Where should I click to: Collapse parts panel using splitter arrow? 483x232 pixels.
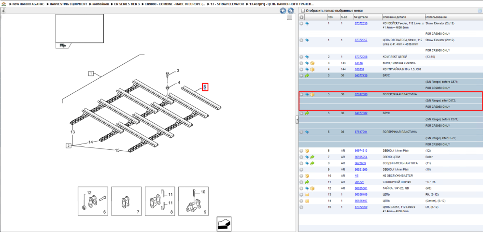click(297, 119)
